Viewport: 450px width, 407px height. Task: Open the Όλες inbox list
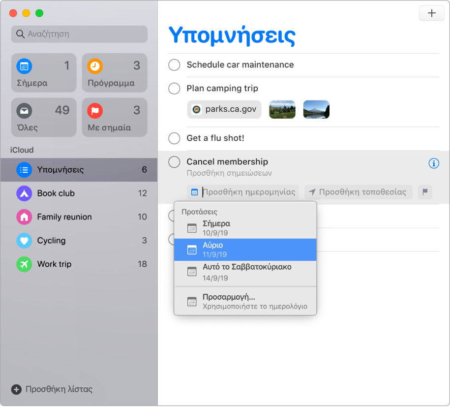click(43, 117)
